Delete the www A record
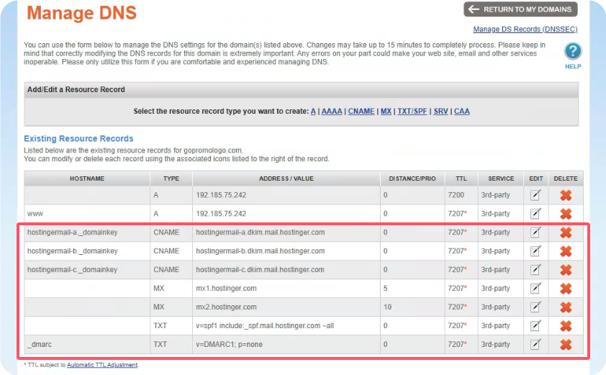This screenshot has width=606, height=375. click(566, 214)
